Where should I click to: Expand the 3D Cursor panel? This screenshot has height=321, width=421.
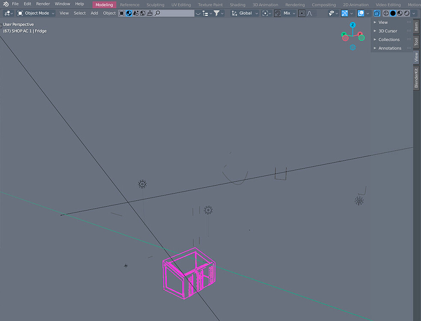tap(392, 31)
